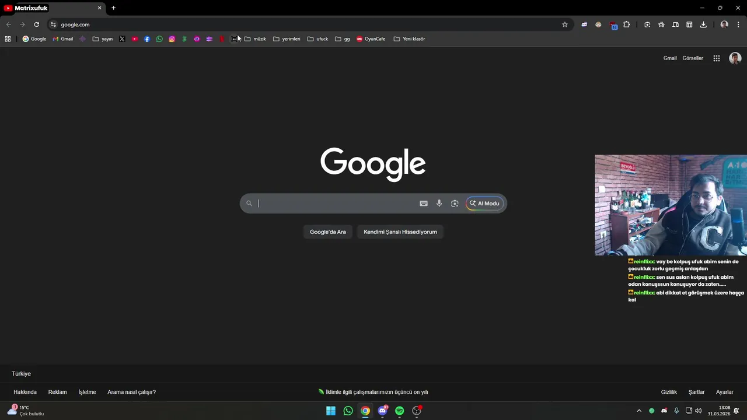Open a new tab with plus button
747x420 pixels.
[x=113, y=8]
